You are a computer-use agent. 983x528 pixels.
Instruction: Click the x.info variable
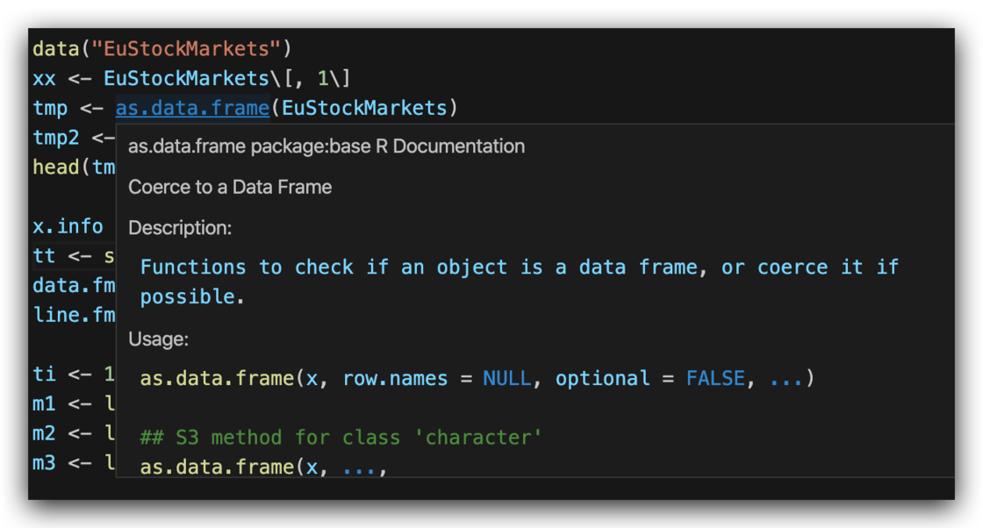tap(68, 226)
